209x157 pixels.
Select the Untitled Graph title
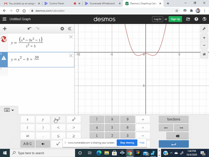[20, 19]
